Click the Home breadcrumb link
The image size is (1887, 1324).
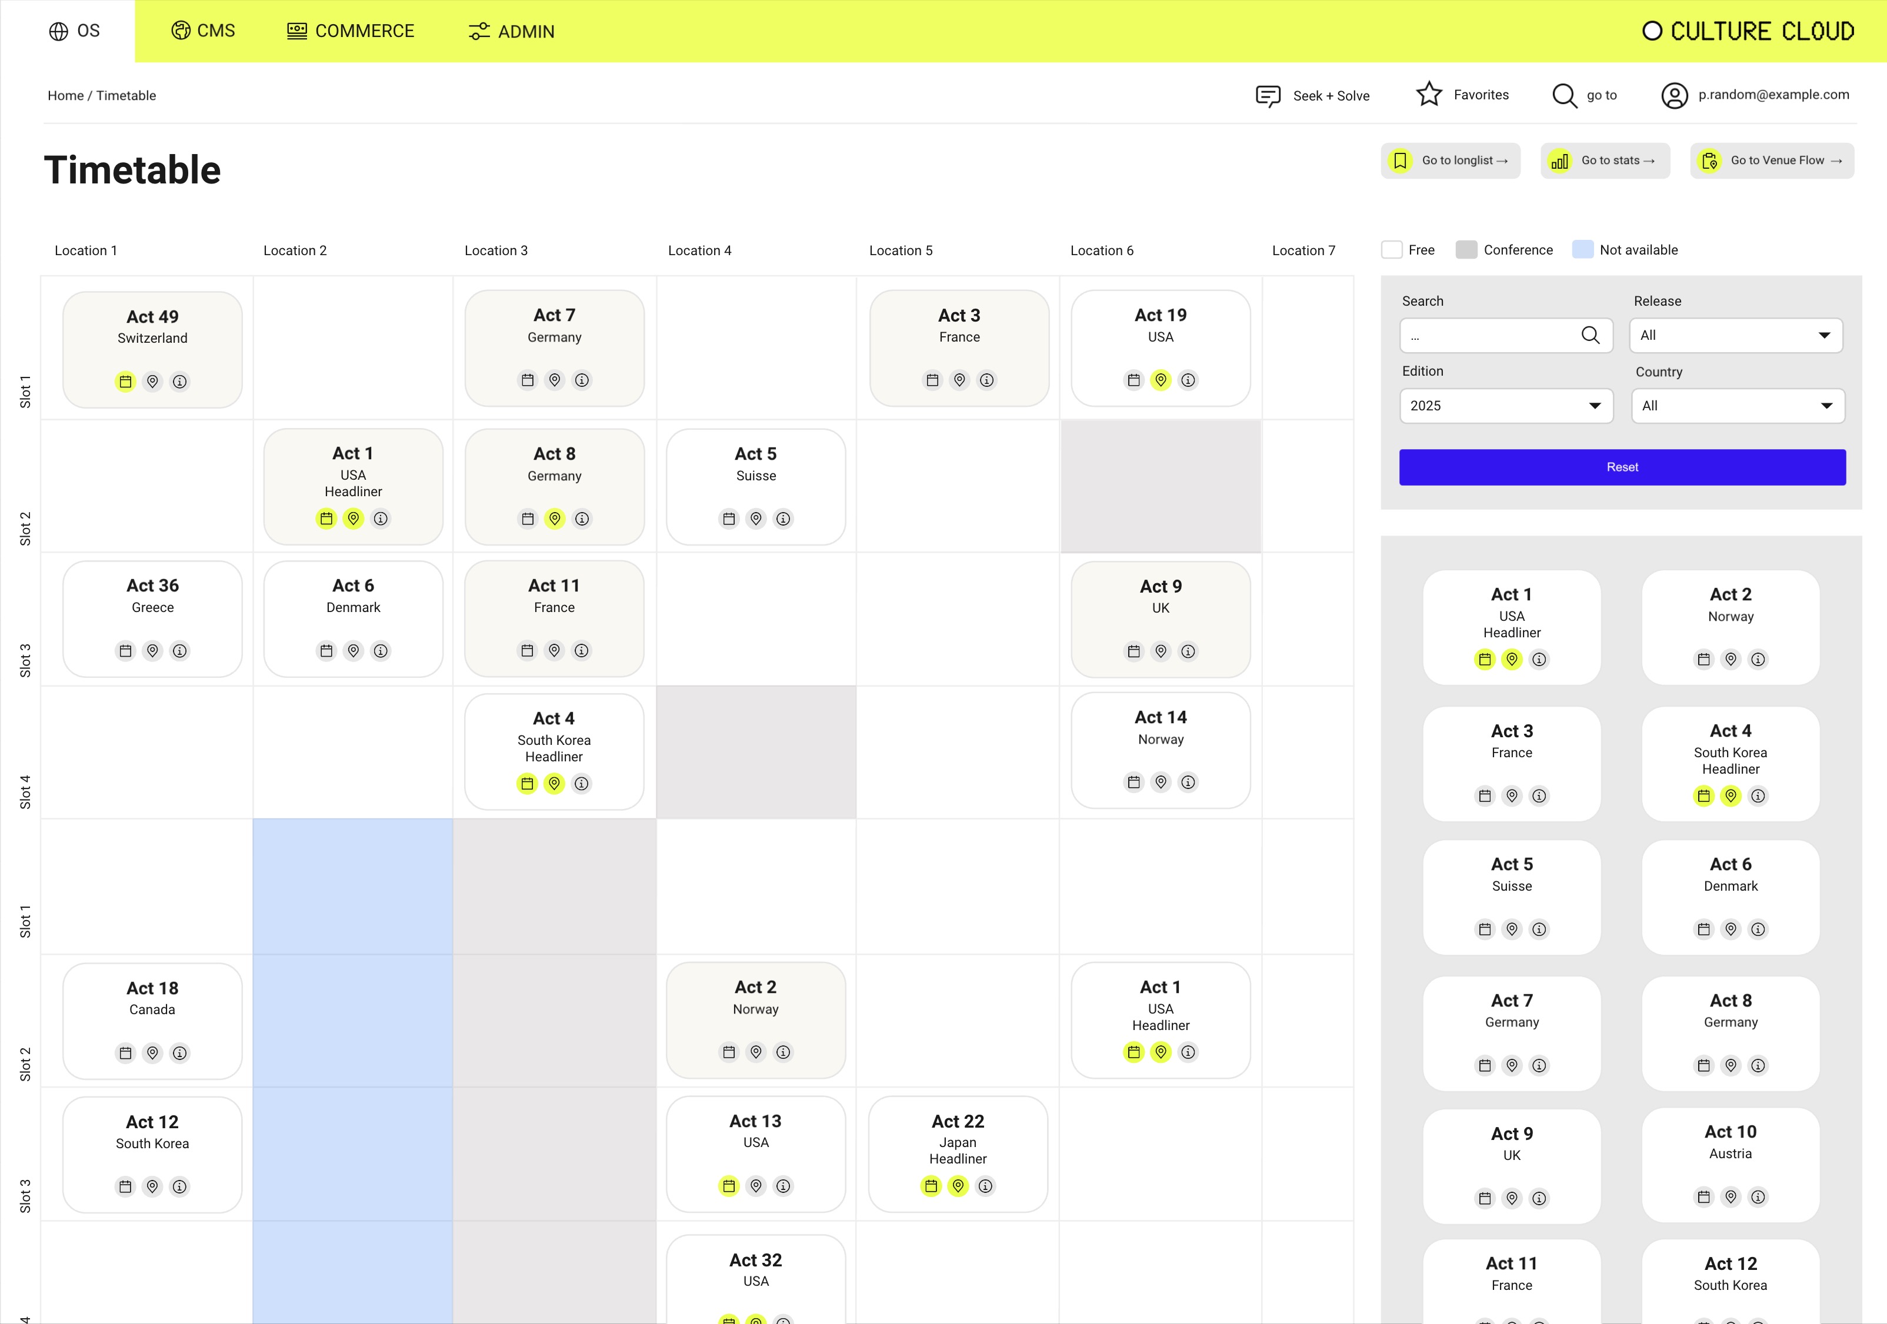click(65, 95)
